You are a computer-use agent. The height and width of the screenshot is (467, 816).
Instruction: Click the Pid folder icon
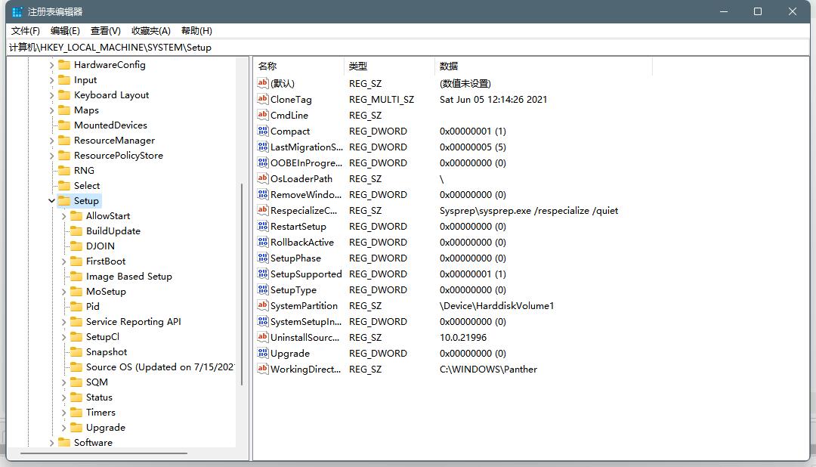tap(76, 306)
